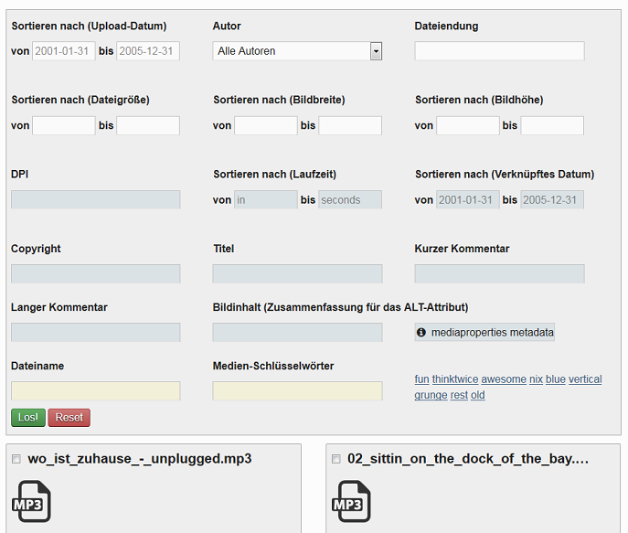Click the MP3 file icon for wo_ist_zuhause
The height and width of the screenshot is (533, 628).
[31, 501]
